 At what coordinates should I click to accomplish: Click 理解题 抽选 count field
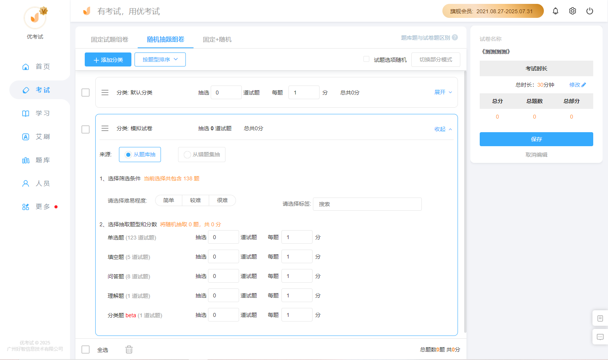(x=224, y=295)
